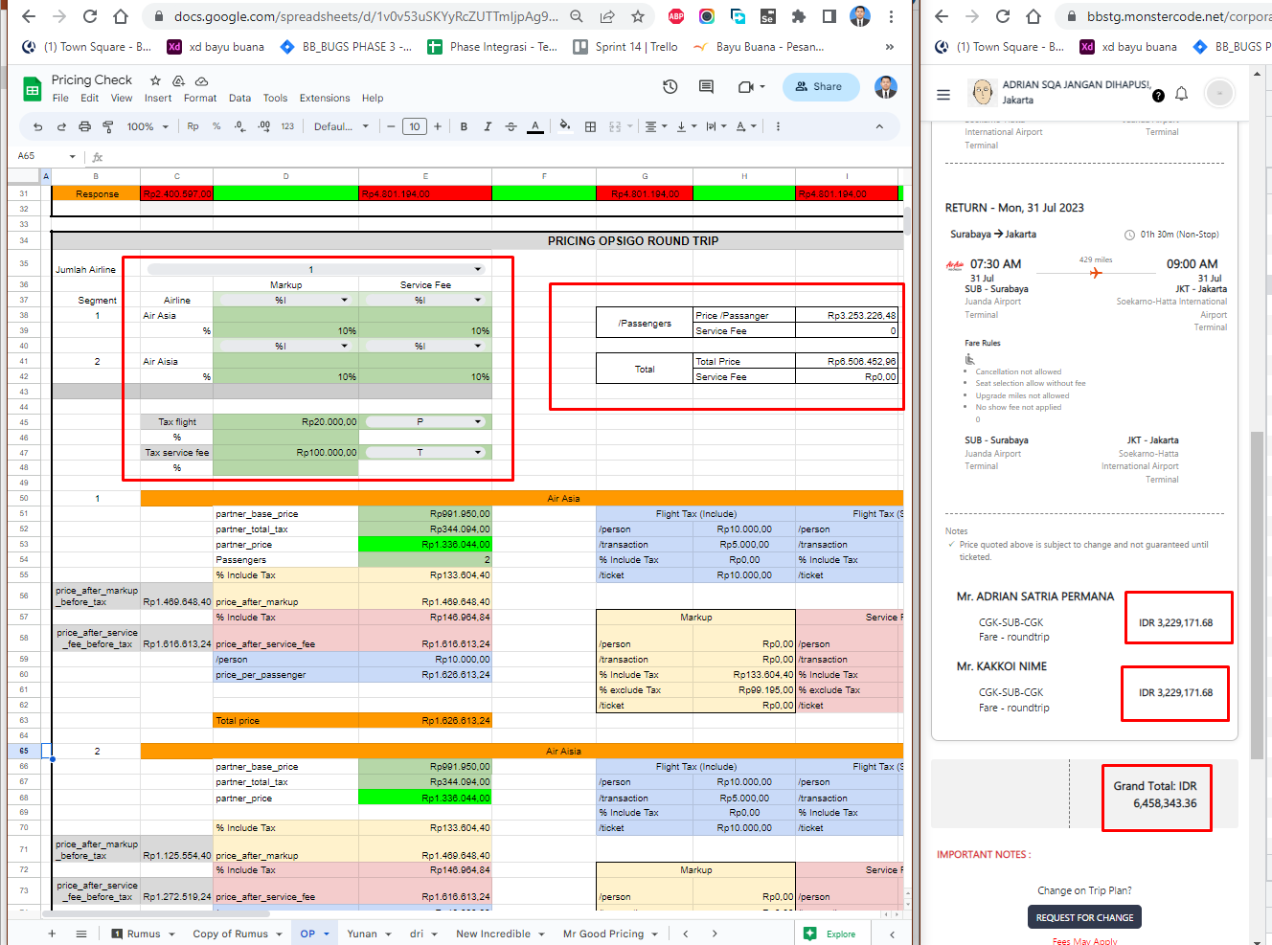Decrease decimal places

click(239, 126)
